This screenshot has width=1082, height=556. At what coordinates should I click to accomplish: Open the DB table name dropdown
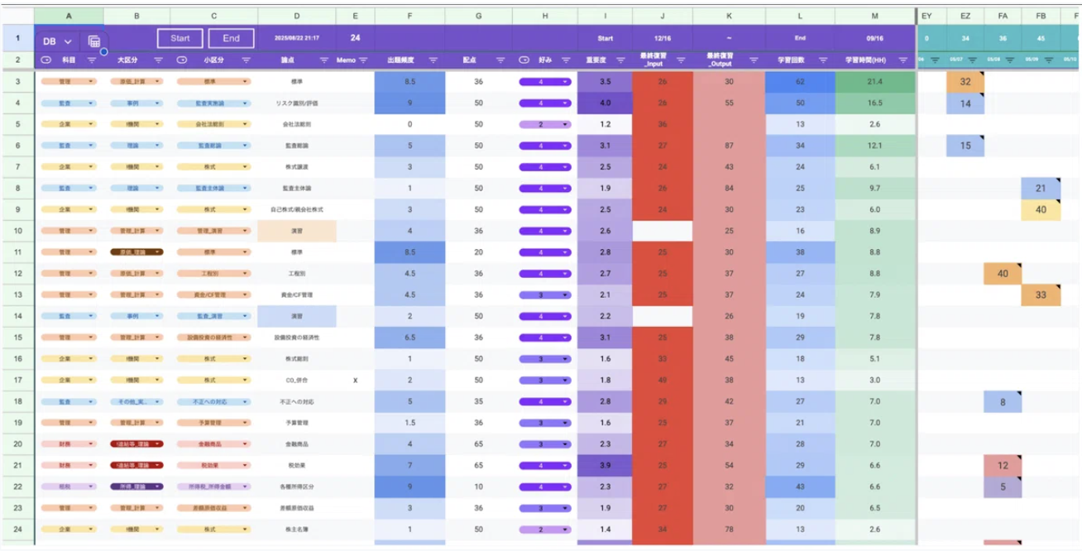[57, 41]
